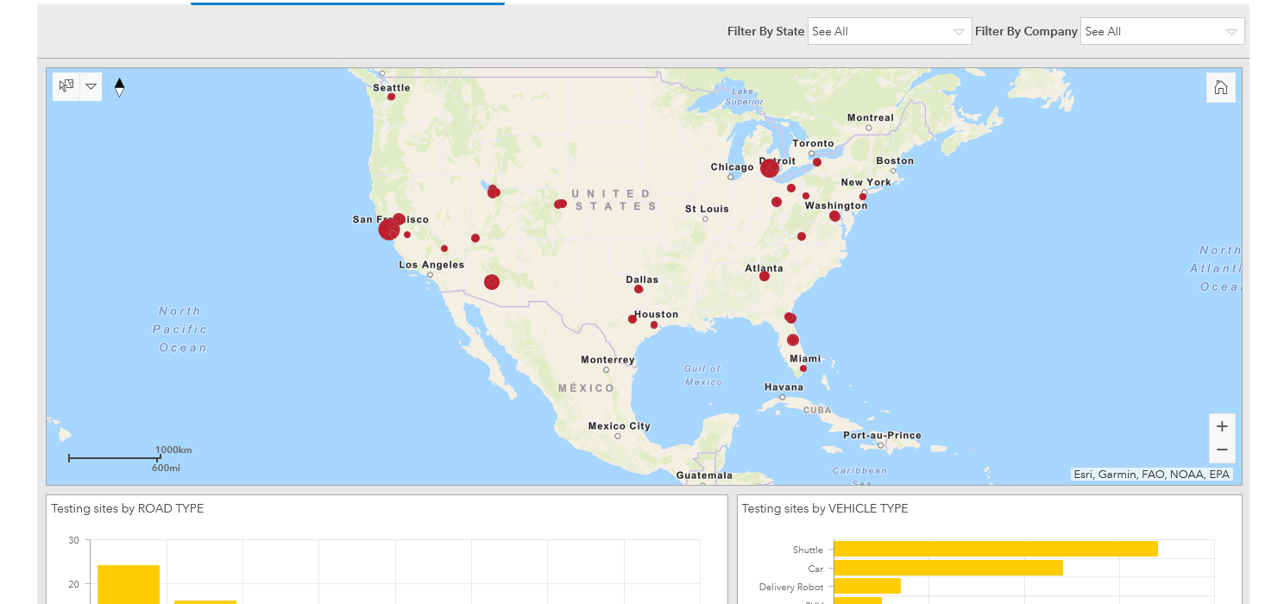Select the red marker near Miami
This screenshot has width=1265, height=604.
(803, 368)
